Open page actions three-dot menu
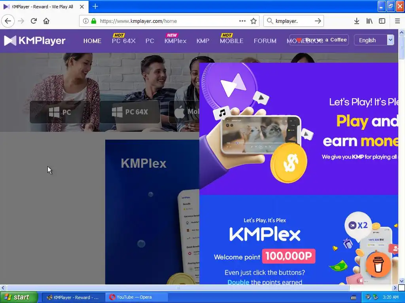The height and width of the screenshot is (303, 405). pyautogui.click(x=242, y=21)
